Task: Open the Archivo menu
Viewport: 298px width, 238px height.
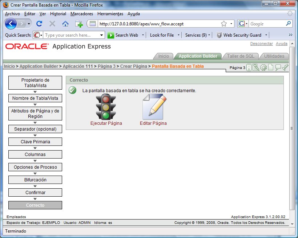Action: click(x=12, y=14)
